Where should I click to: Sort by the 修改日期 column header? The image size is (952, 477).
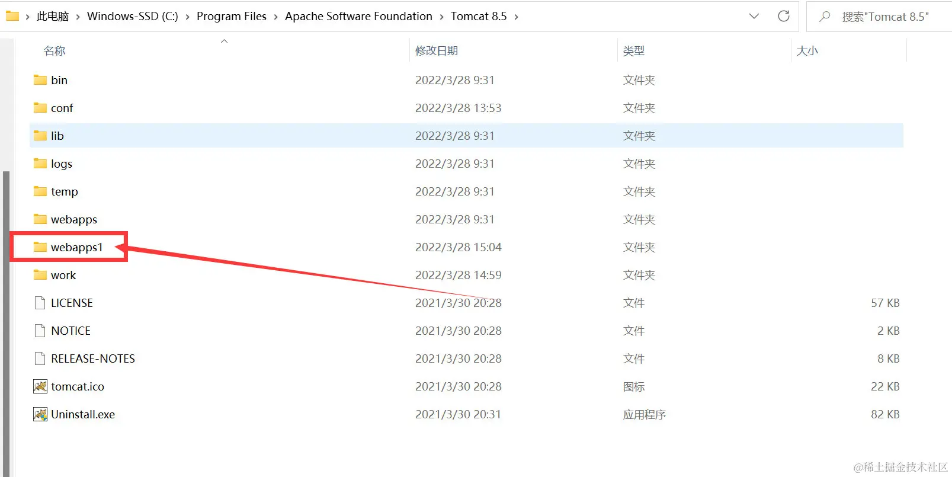(437, 51)
